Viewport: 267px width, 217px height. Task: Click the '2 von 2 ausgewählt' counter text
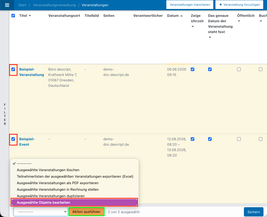click(124, 212)
